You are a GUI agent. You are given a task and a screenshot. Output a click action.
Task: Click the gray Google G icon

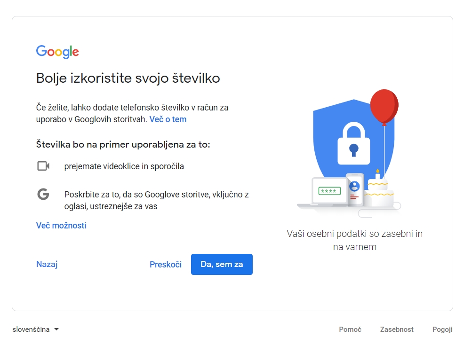click(x=43, y=194)
